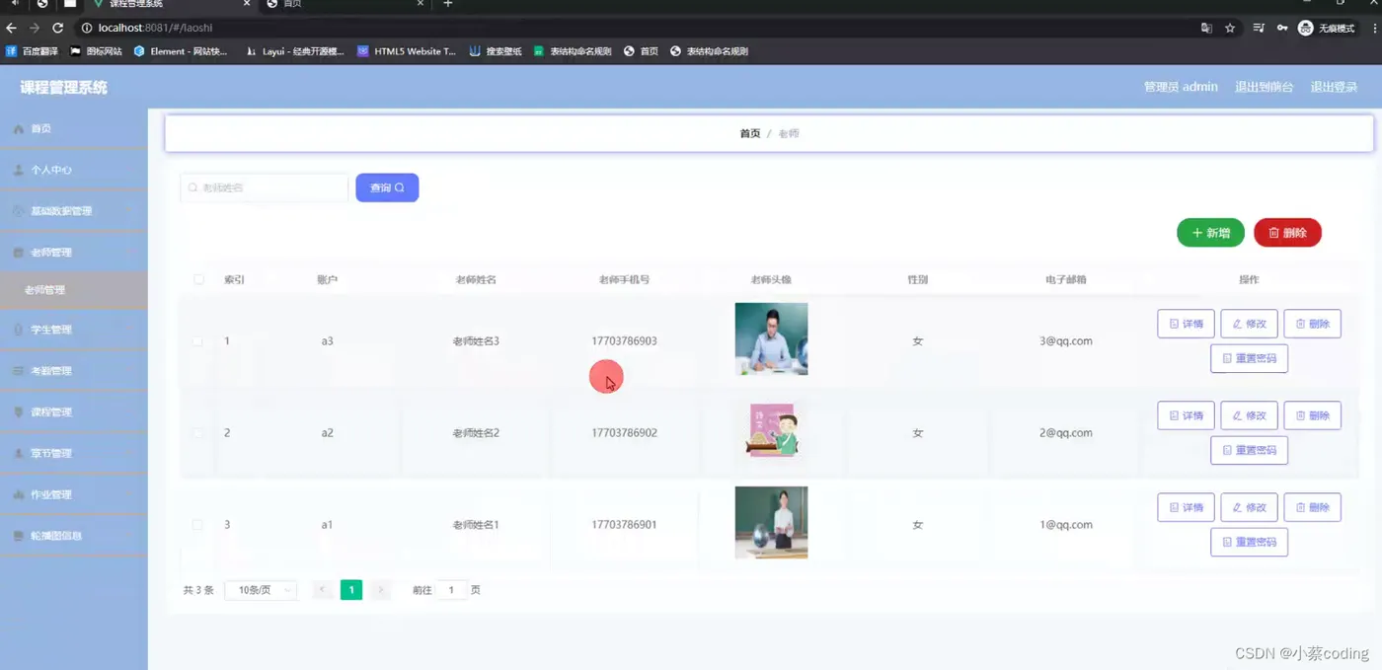The width and height of the screenshot is (1382, 670).
Task: Open 搜索壁纸 bookmark
Action: click(x=496, y=51)
